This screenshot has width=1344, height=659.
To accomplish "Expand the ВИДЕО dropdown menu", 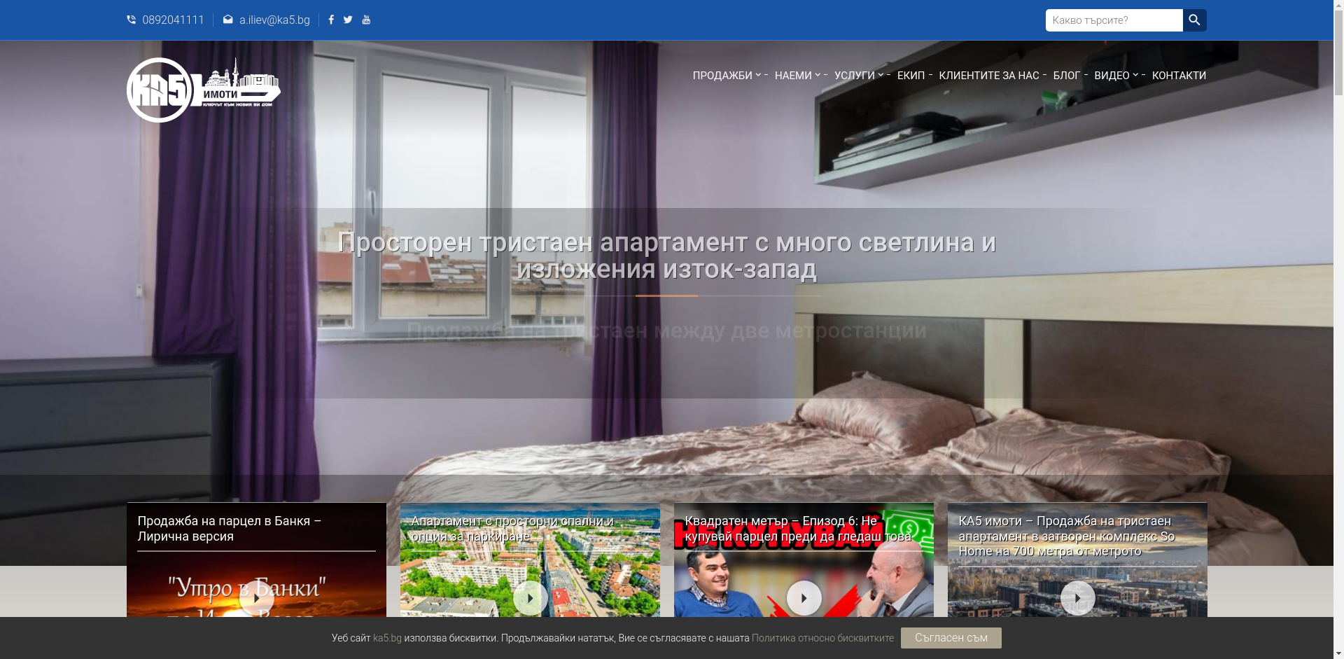I will [1115, 76].
